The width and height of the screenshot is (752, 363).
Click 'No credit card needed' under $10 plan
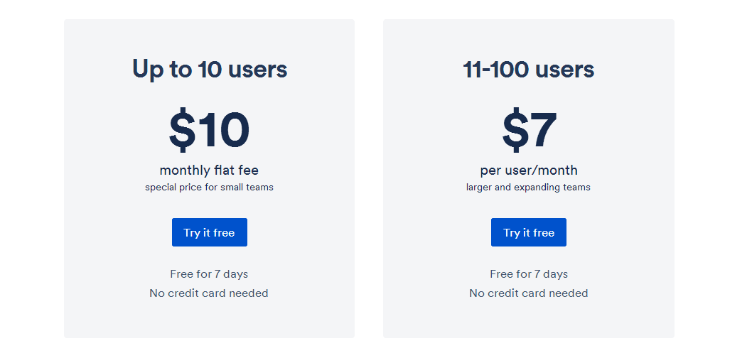point(209,293)
